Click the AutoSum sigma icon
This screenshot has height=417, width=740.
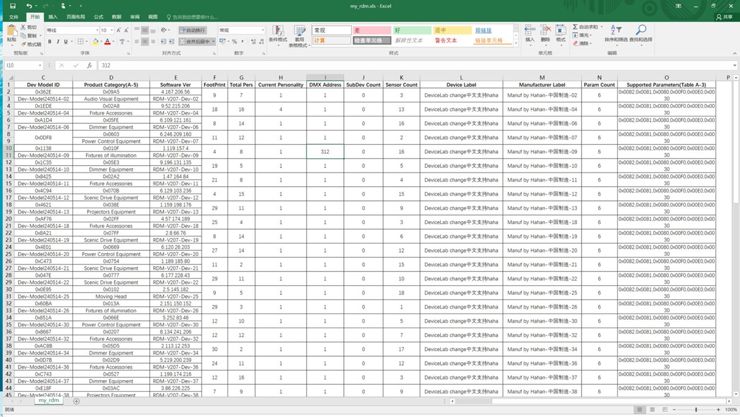tap(575, 27)
